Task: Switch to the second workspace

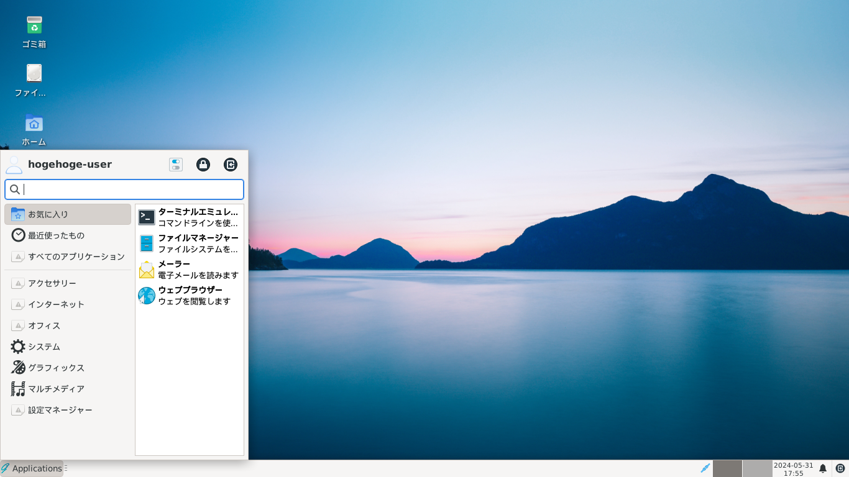Action: (757, 468)
